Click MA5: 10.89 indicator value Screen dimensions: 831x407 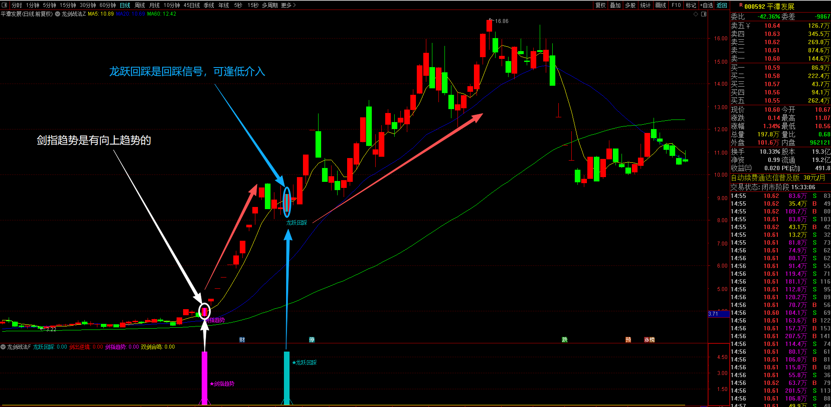101,14
